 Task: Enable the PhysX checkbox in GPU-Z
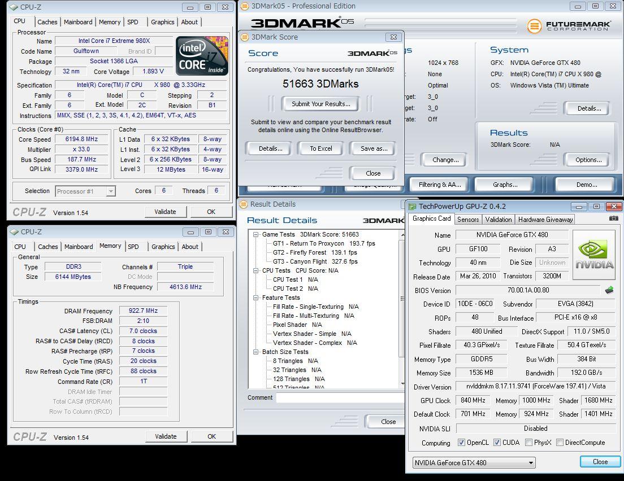coord(529,443)
